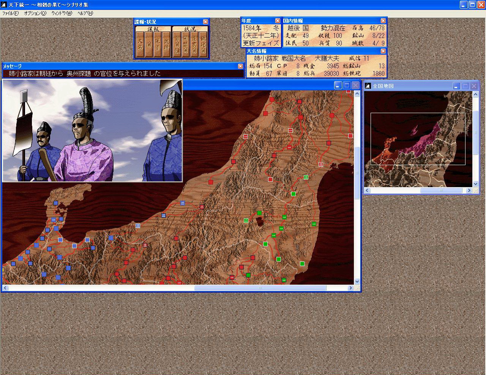The image size is (486, 375).
Task: Click the 鉱山 value 8/22 in 国内情報
Action: point(379,36)
